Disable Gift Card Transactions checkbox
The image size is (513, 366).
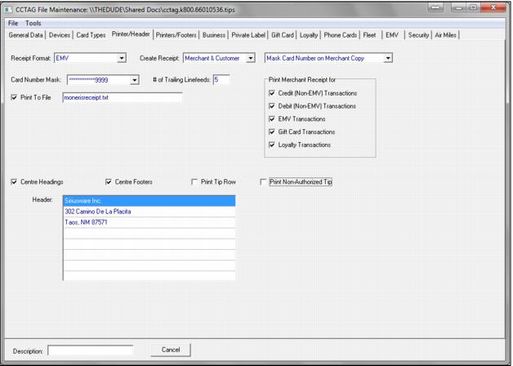coord(272,132)
